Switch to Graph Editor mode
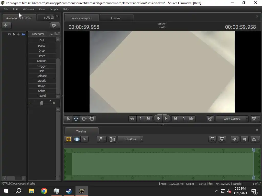 (x=84, y=139)
